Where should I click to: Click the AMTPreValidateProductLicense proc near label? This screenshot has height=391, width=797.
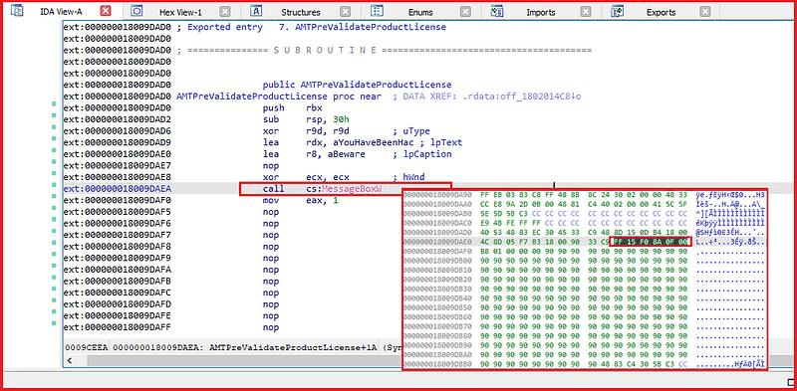click(x=279, y=97)
